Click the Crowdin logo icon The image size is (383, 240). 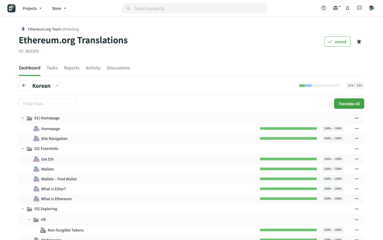coord(11,8)
